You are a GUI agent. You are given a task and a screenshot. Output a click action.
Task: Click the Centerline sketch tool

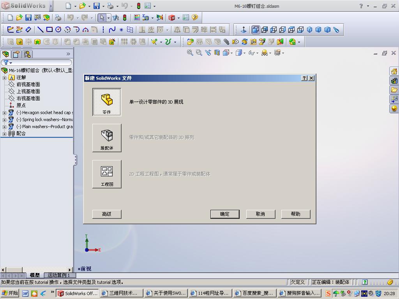pyautogui.click(x=103, y=30)
